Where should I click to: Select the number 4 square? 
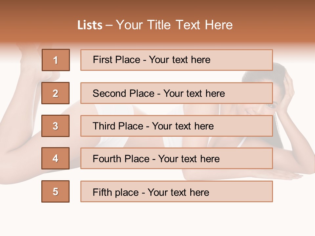[55, 158]
